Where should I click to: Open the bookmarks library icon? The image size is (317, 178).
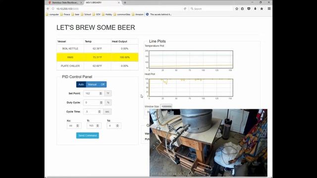242,9
